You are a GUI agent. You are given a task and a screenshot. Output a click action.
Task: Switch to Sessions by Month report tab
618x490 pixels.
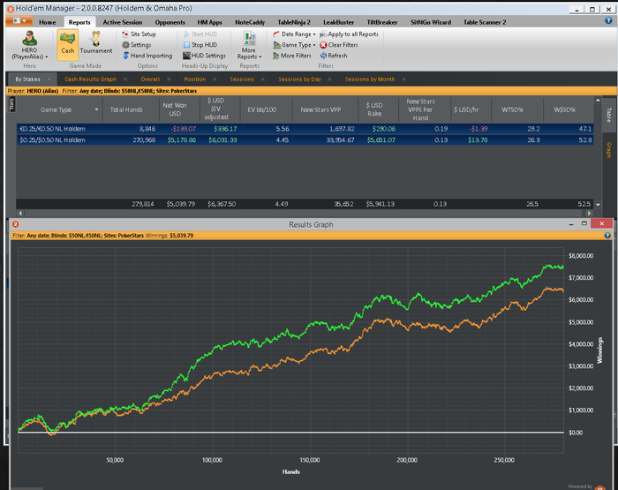[368, 79]
